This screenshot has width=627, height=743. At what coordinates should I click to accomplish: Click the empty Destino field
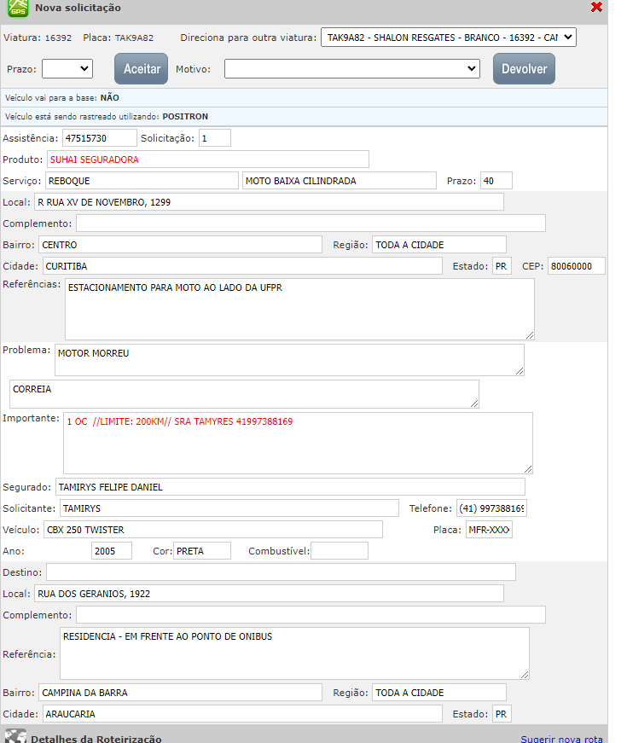click(281, 572)
